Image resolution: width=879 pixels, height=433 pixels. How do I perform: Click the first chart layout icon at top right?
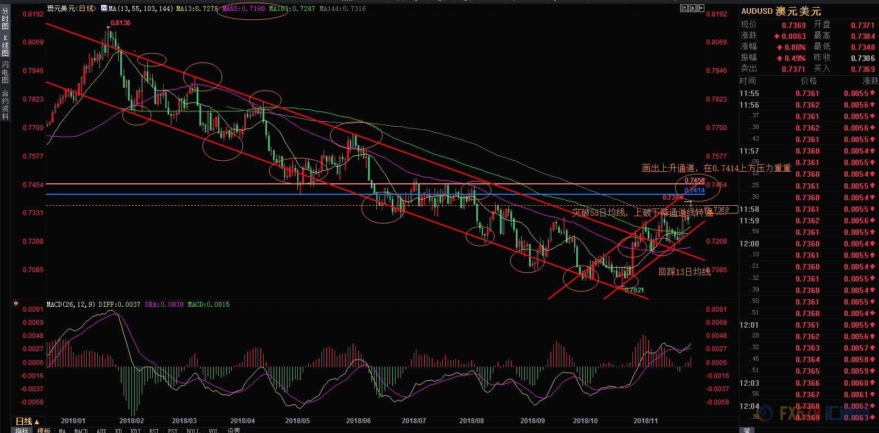tap(683, 8)
